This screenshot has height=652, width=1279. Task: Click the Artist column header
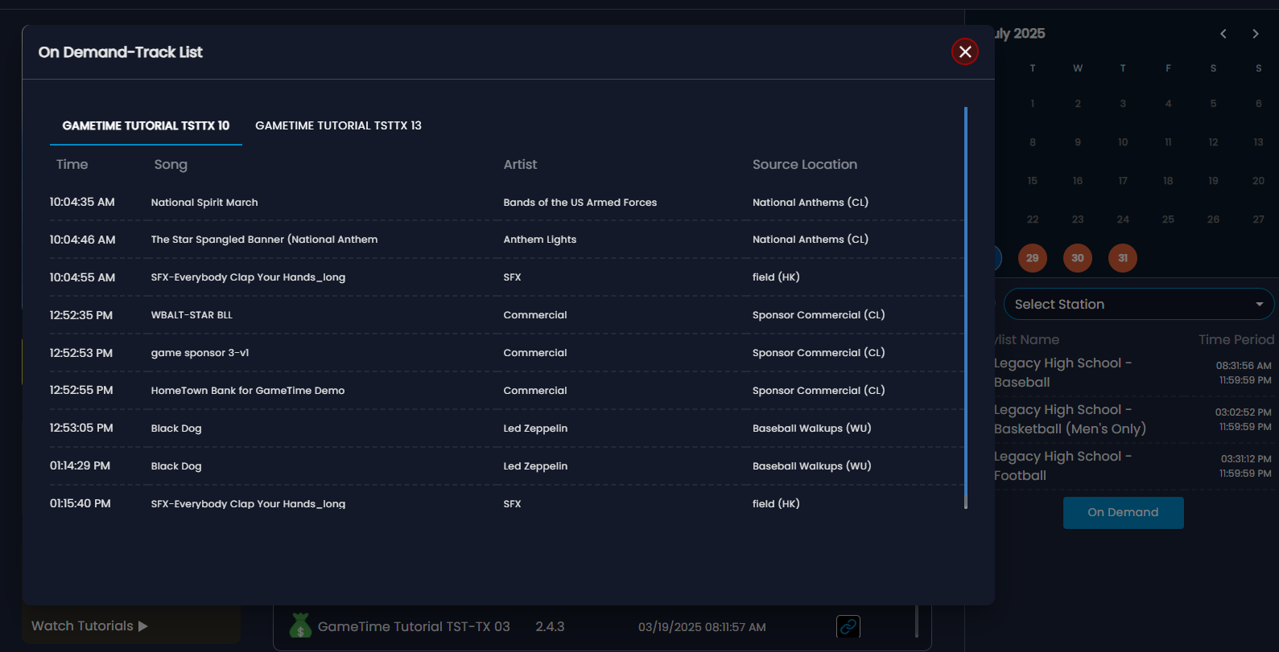point(520,164)
